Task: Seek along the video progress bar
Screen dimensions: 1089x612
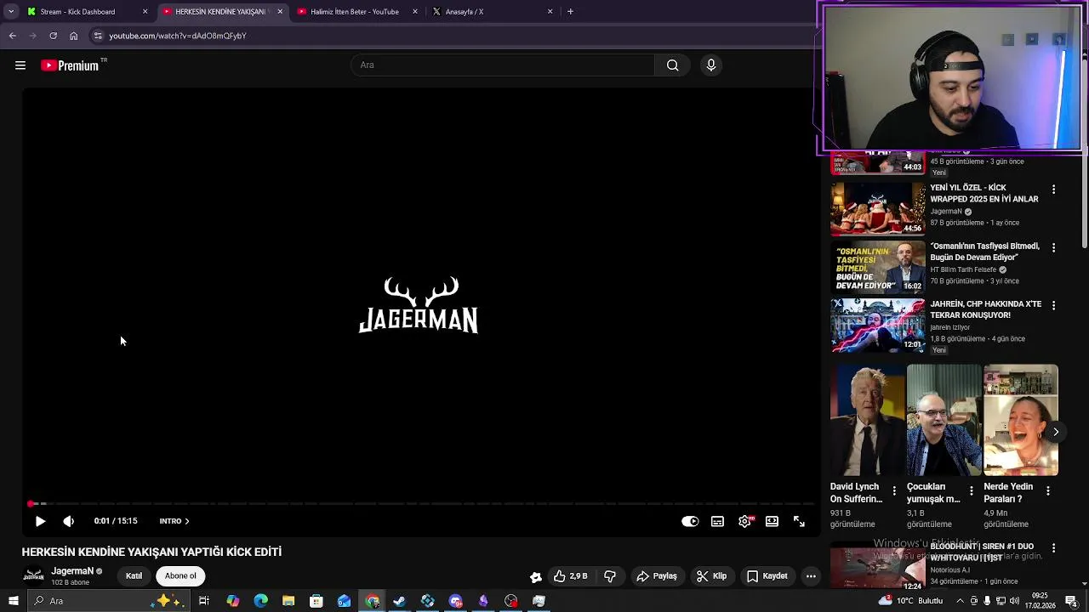Action: coord(420,504)
